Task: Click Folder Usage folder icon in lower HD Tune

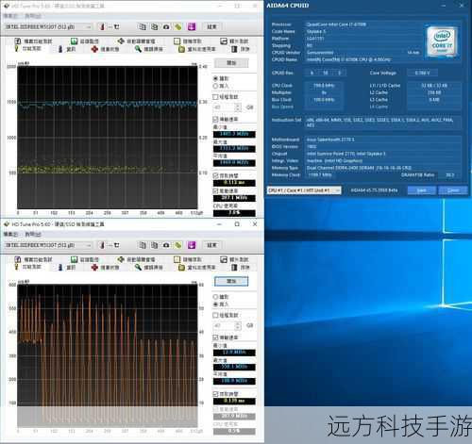Action: pyautogui.click(x=181, y=268)
